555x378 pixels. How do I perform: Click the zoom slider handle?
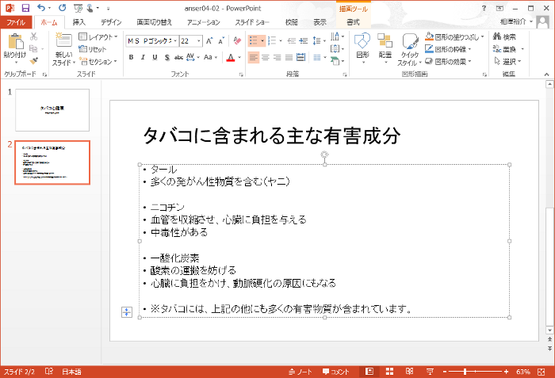coord(465,372)
